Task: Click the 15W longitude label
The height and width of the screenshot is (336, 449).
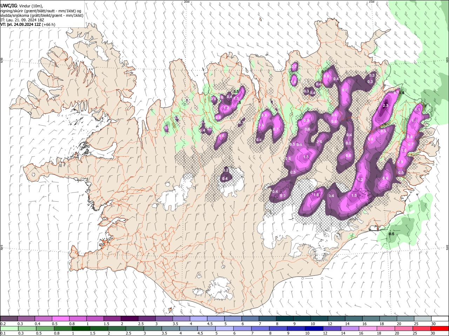Action: point(371,2)
